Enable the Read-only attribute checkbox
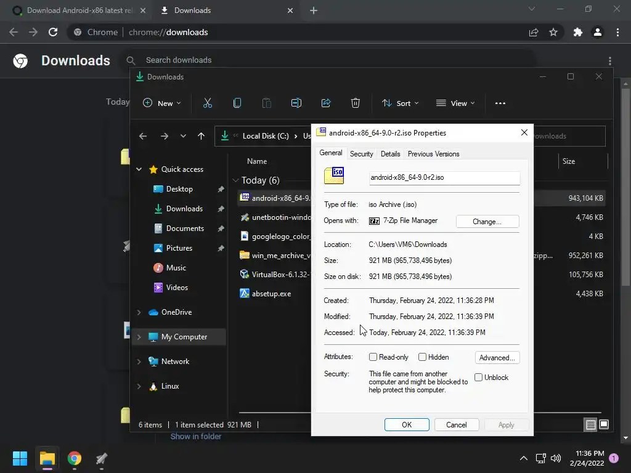Screen dimensions: 631x473 pos(373,357)
